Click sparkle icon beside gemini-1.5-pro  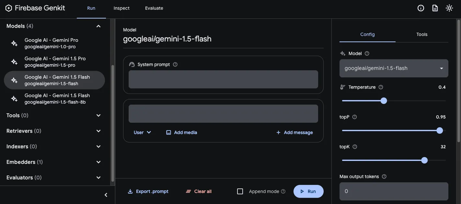(x=14, y=62)
